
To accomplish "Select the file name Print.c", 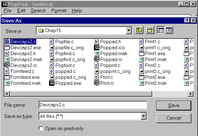I will (x=107, y=77).
